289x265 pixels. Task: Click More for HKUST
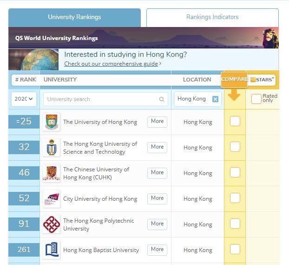coord(157,148)
